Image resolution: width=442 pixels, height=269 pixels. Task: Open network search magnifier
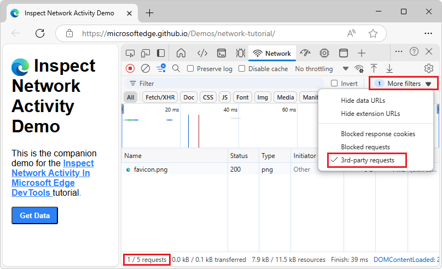tap(176, 68)
